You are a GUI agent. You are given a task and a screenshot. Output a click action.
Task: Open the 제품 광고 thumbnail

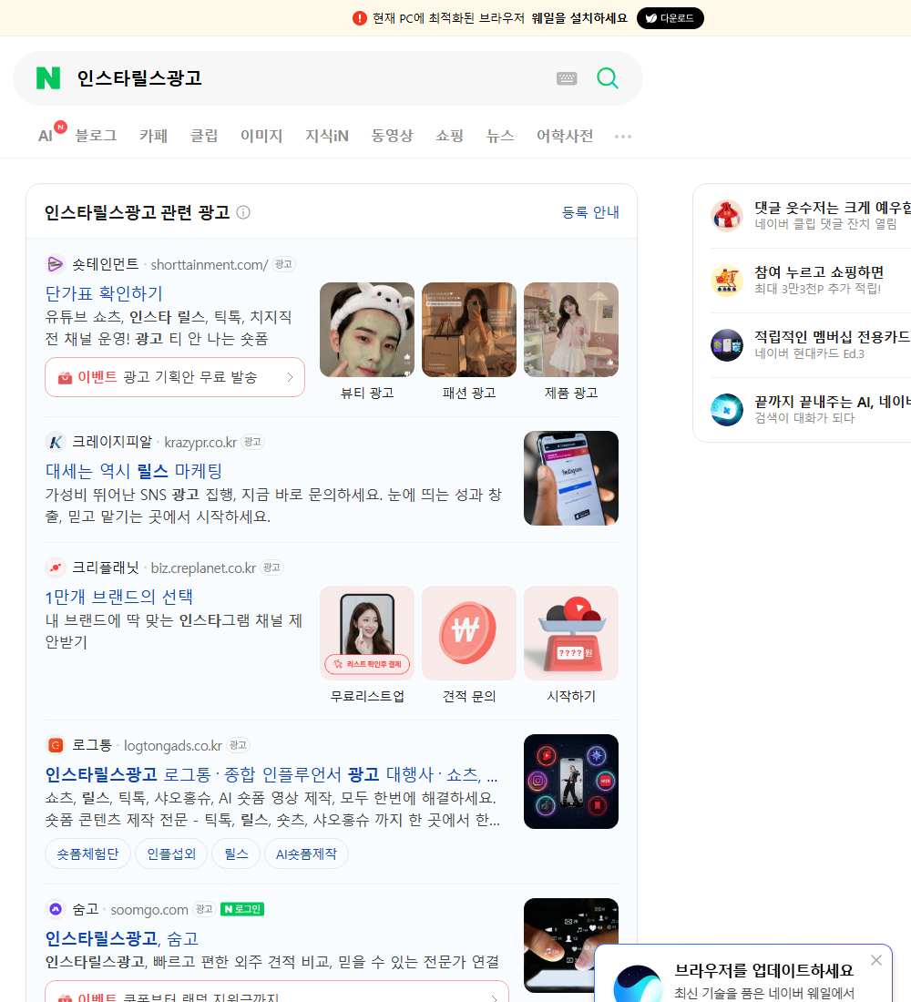click(571, 330)
